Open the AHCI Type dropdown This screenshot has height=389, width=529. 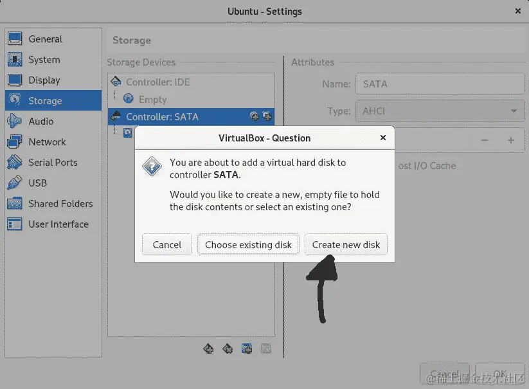click(440, 111)
